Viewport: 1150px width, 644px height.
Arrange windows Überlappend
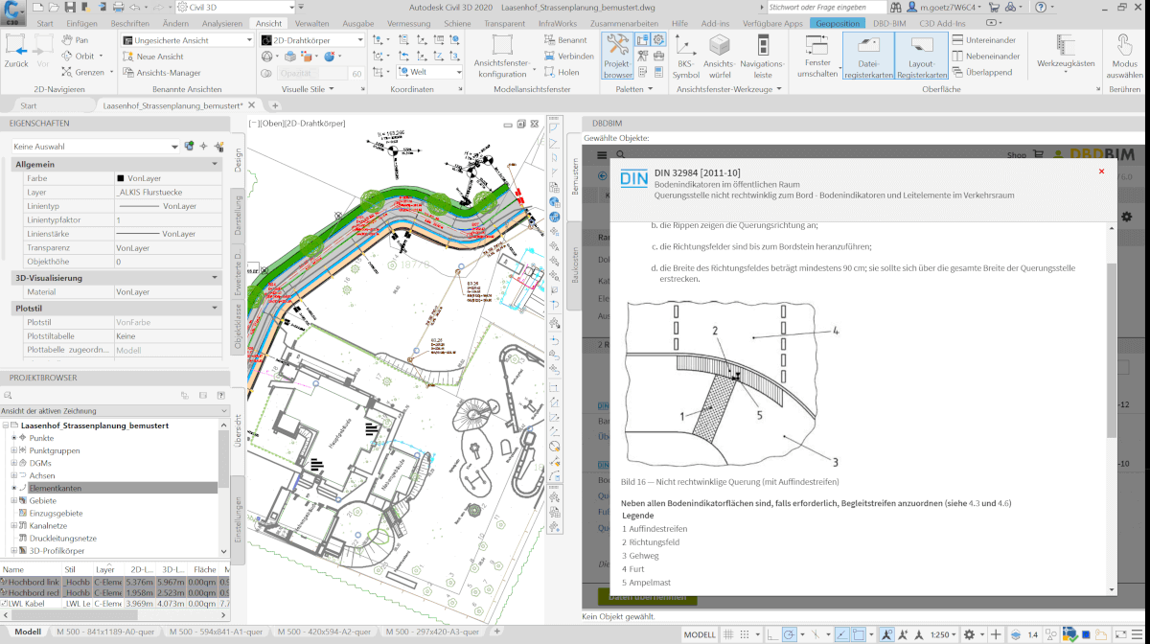(x=982, y=72)
